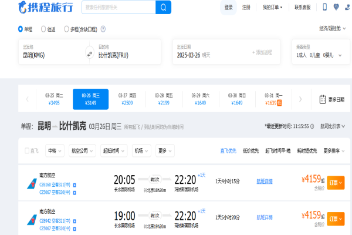The height and width of the screenshot is (235, 352).
Task: Click info icon next to 最近更新时间
Action: 312,126
